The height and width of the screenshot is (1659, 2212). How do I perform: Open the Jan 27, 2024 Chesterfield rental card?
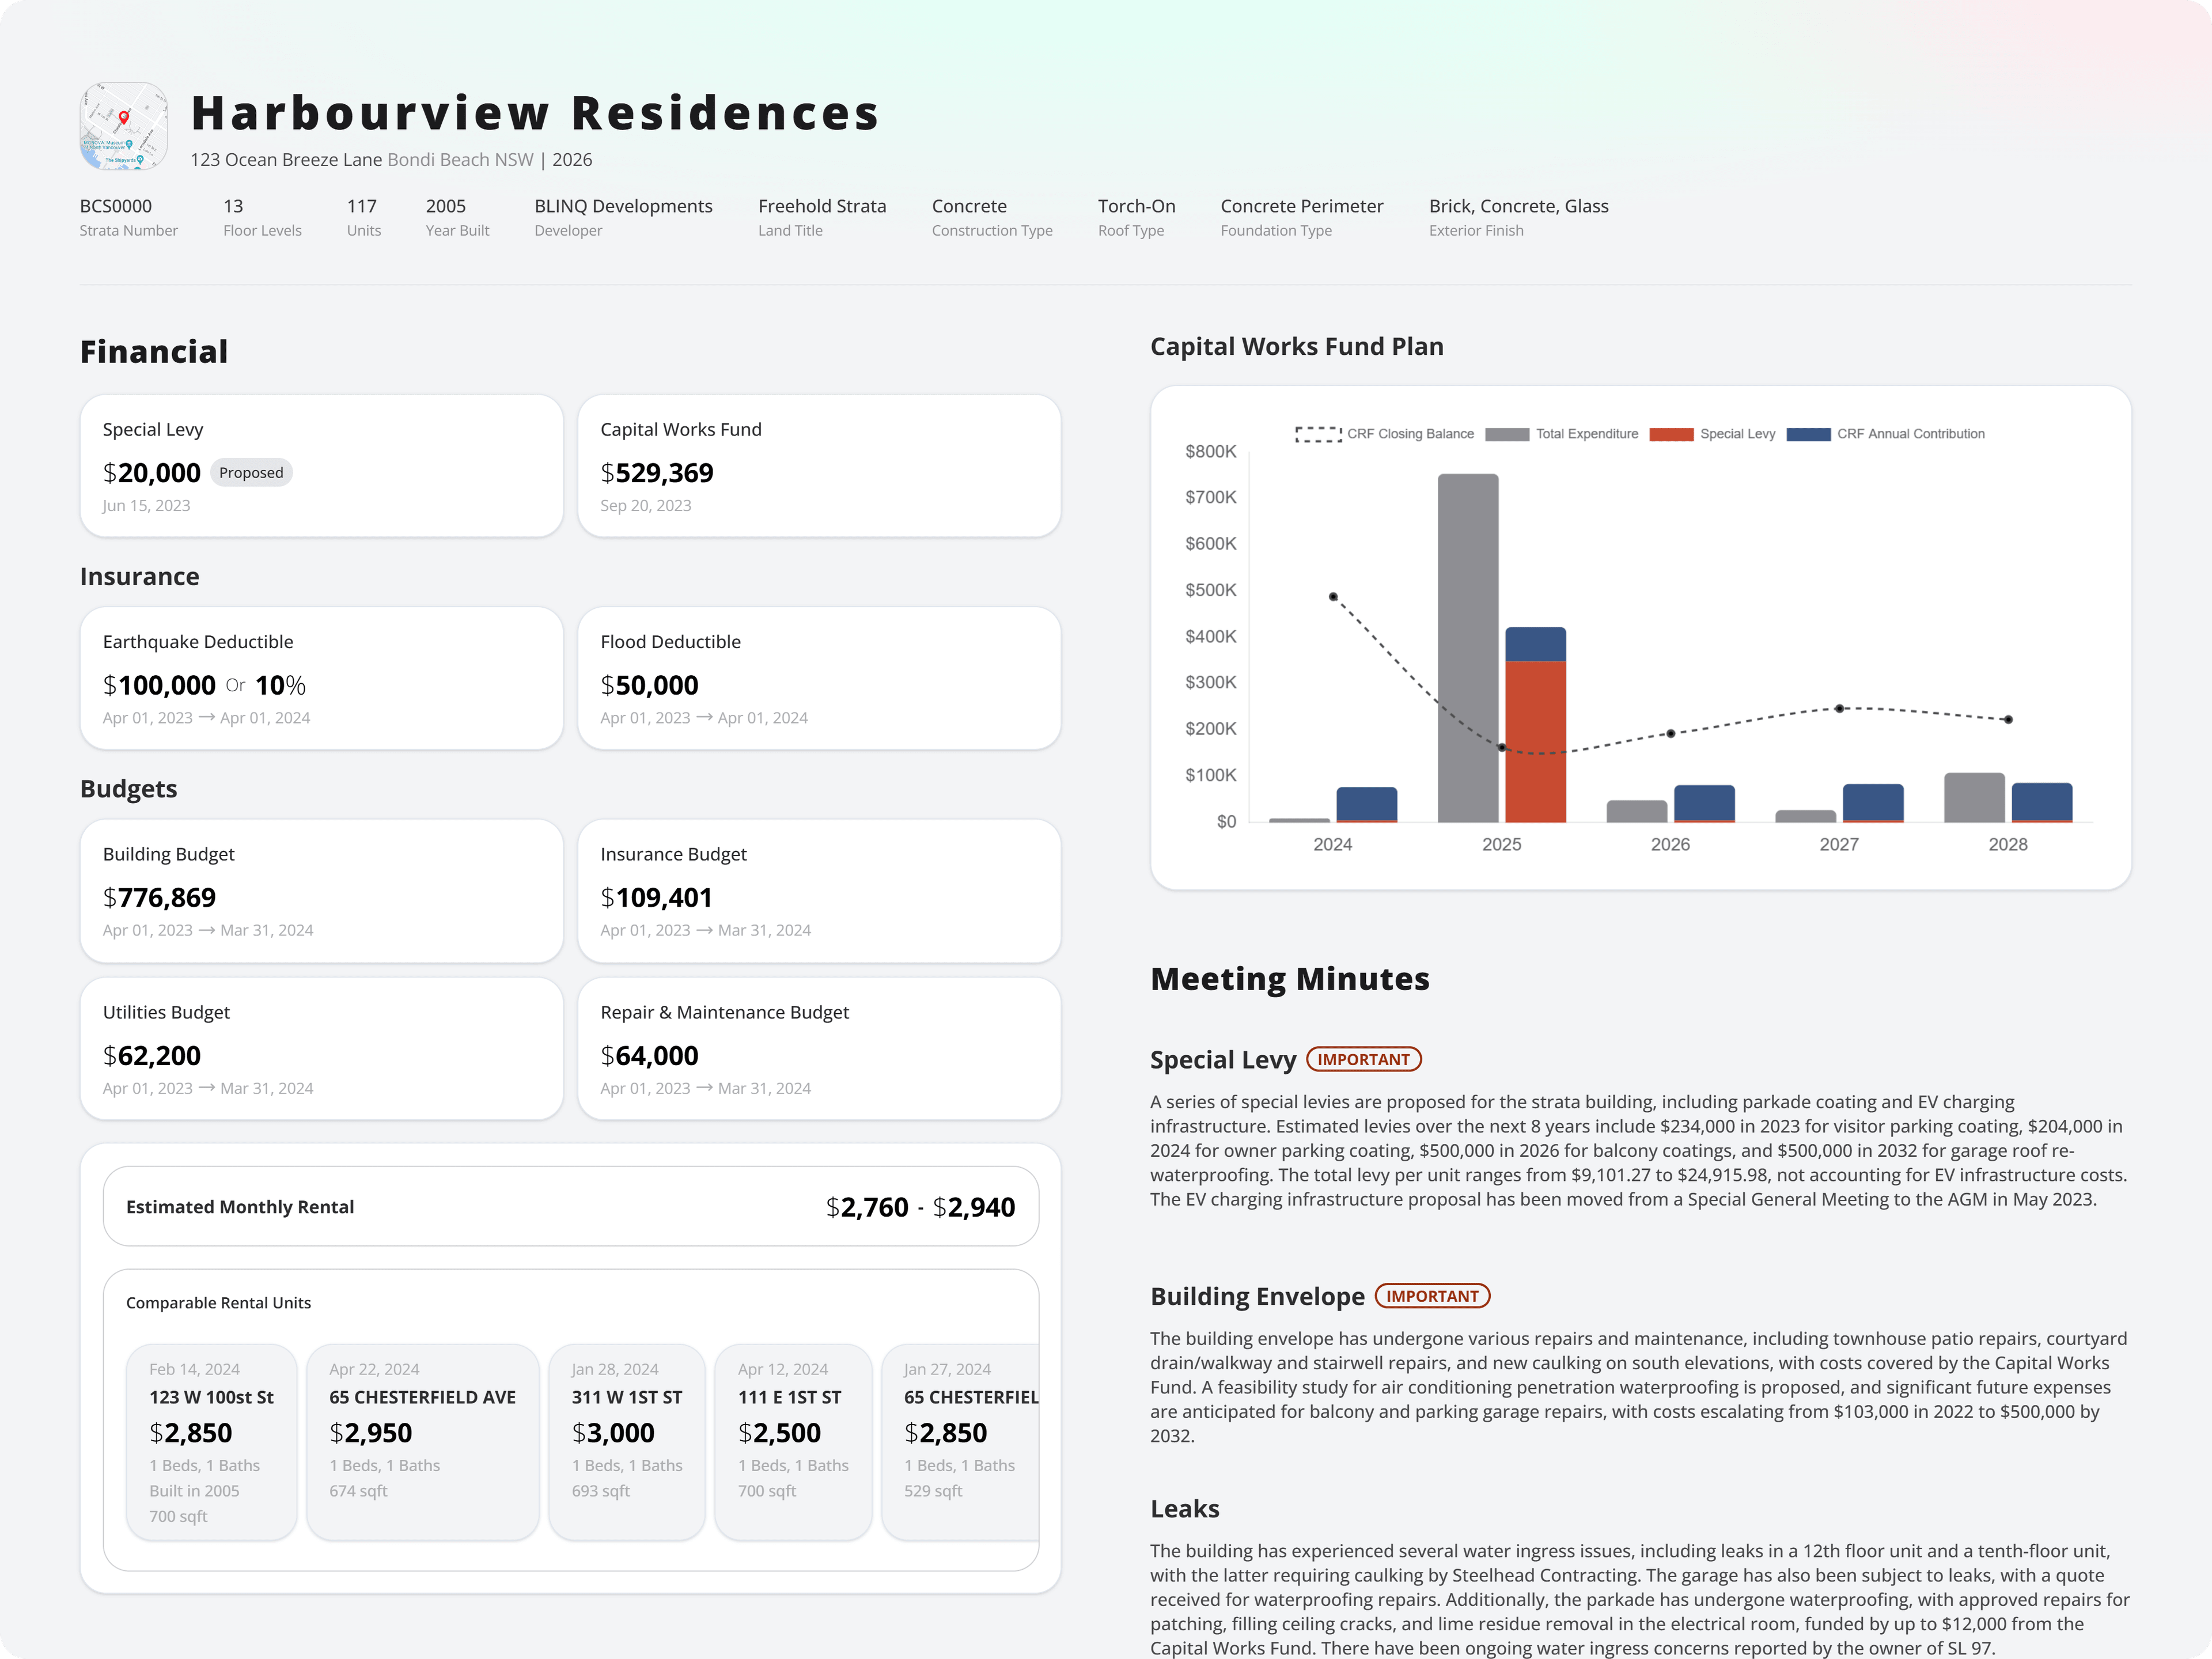click(960, 1442)
